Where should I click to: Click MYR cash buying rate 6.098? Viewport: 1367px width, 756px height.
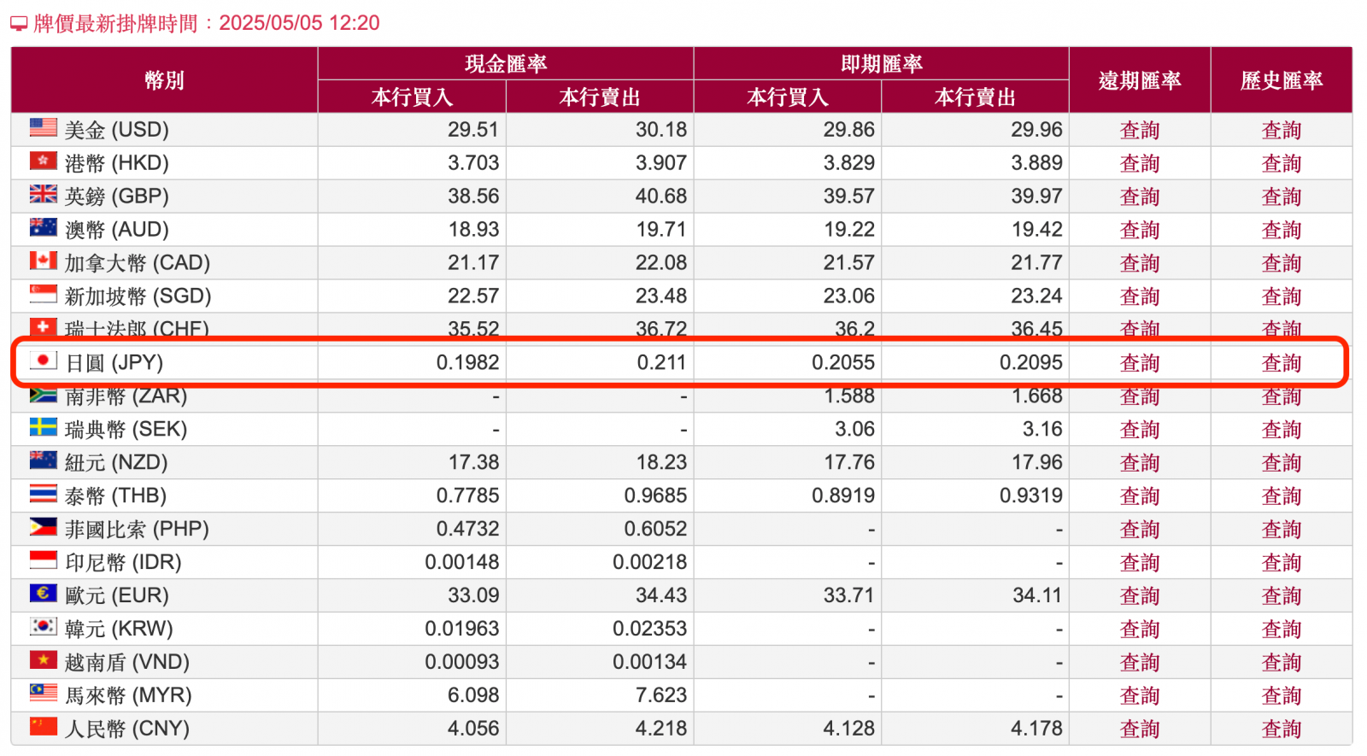tap(473, 695)
